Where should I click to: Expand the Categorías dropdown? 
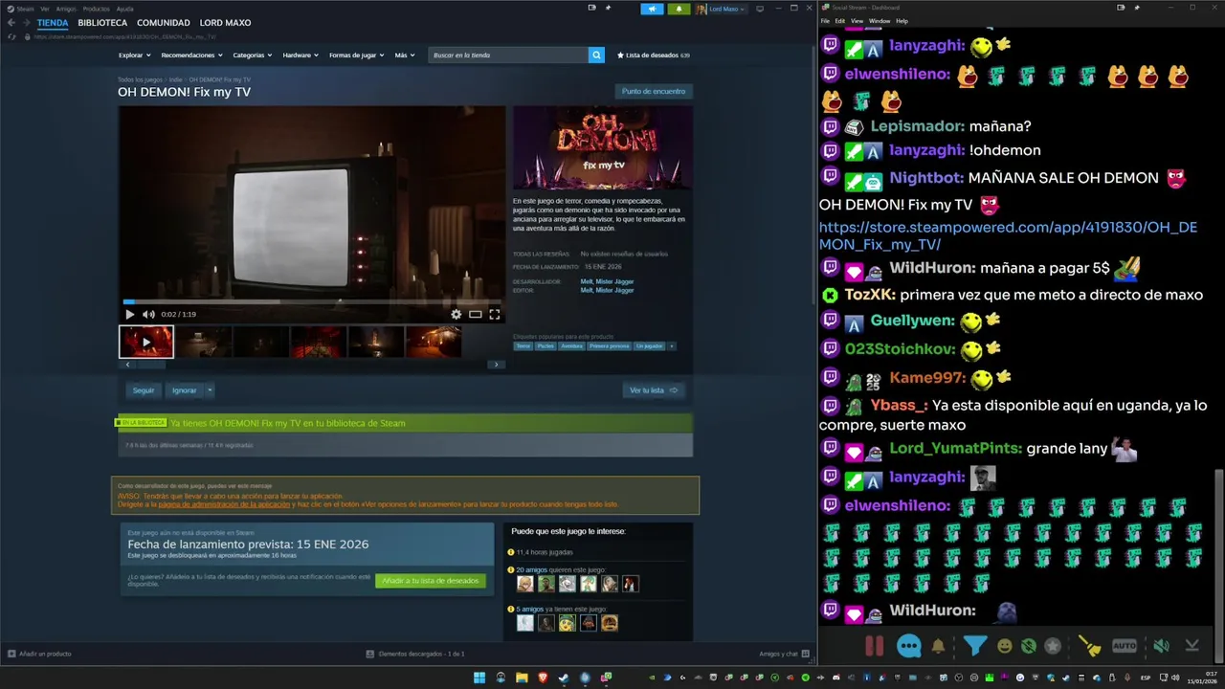pyautogui.click(x=252, y=56)
